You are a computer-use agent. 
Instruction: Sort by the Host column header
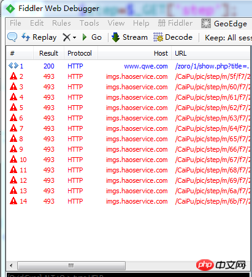pyautogui.click(x=134, y=53)
